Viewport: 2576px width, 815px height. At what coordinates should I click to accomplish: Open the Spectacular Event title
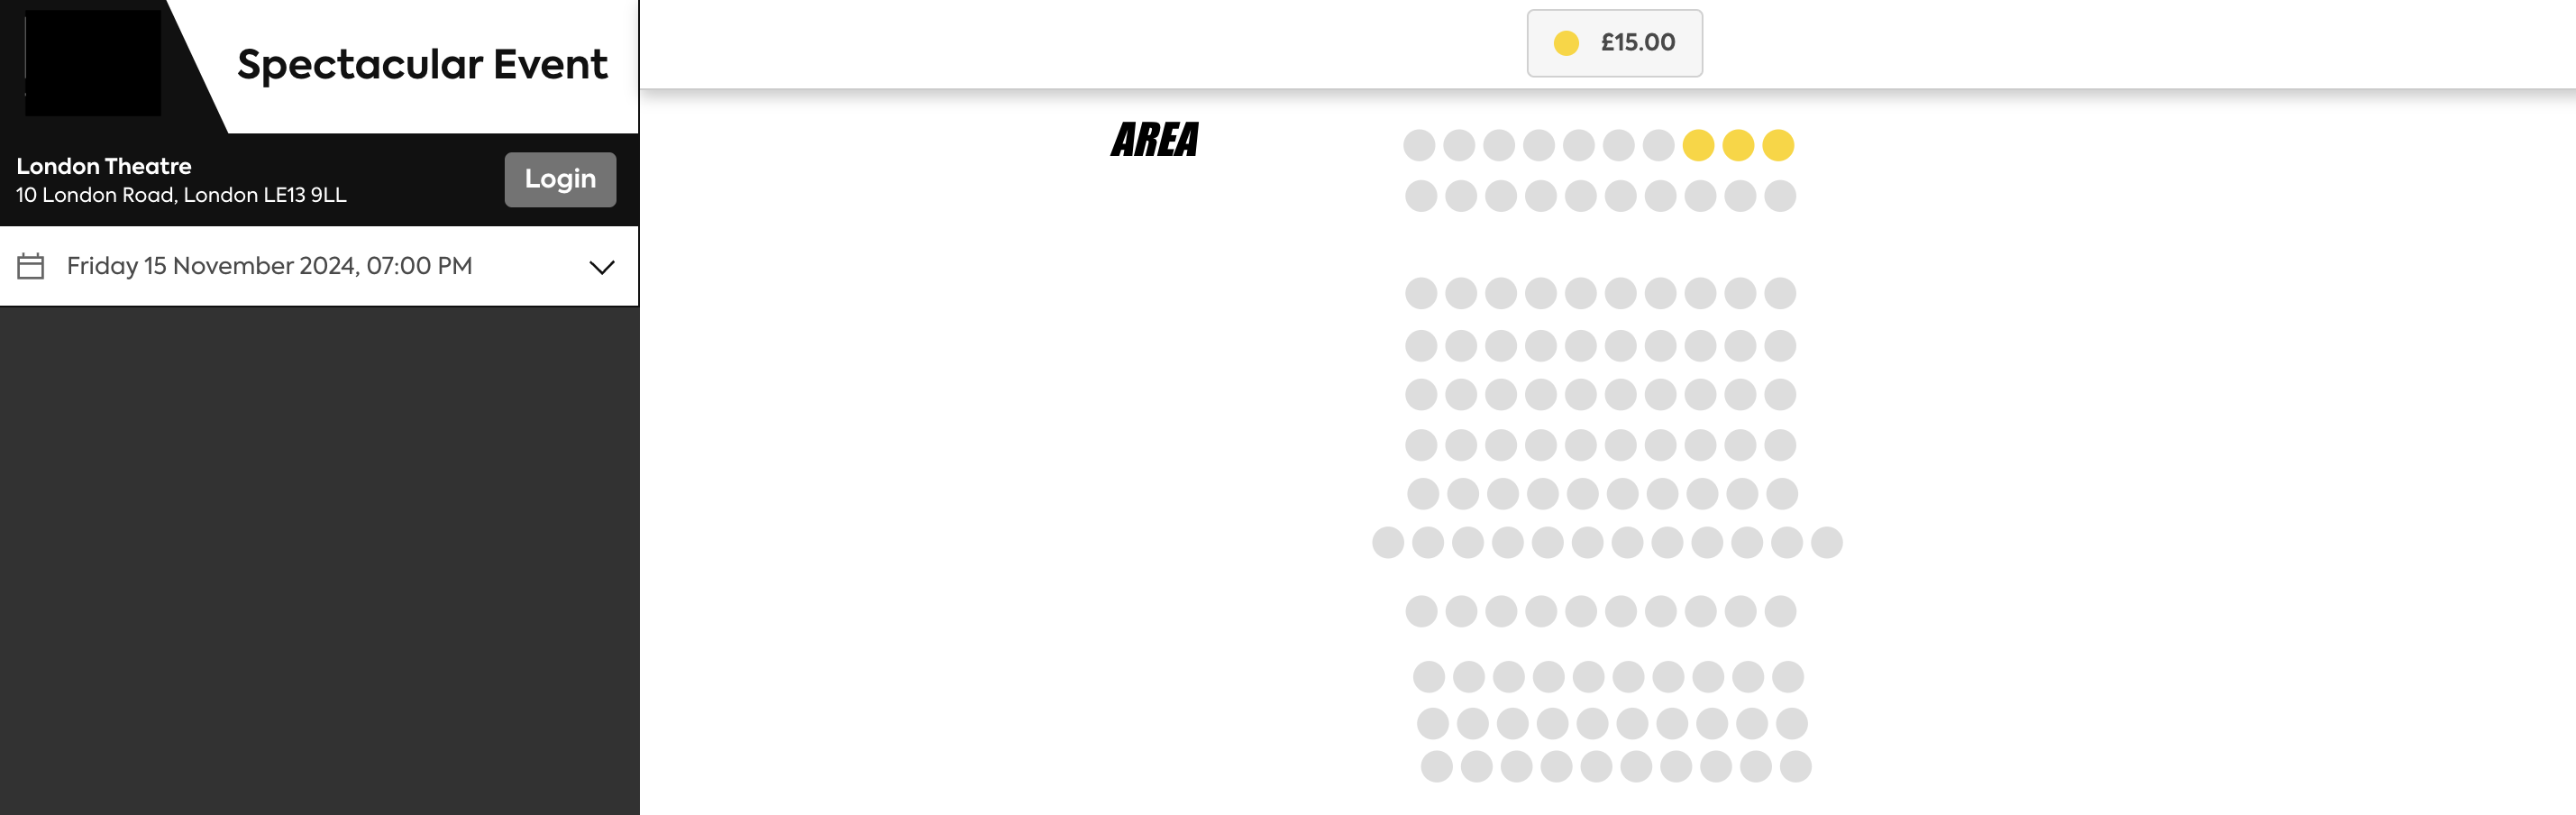coord(422,64)
